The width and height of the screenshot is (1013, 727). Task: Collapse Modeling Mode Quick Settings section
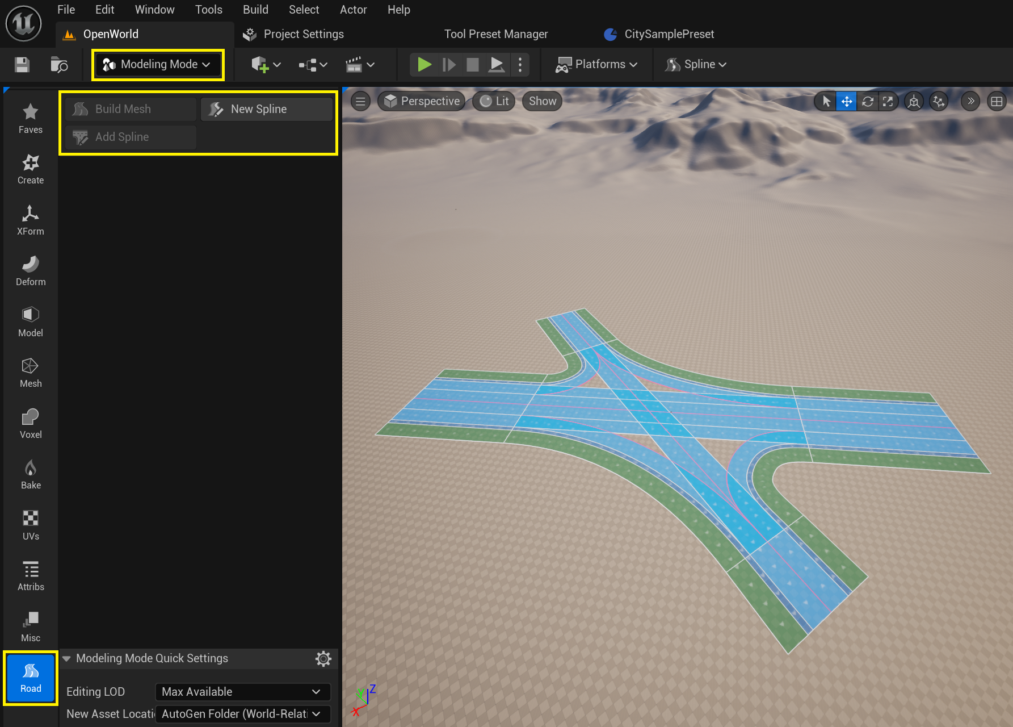pyautogui.click(x=66, y=658)
